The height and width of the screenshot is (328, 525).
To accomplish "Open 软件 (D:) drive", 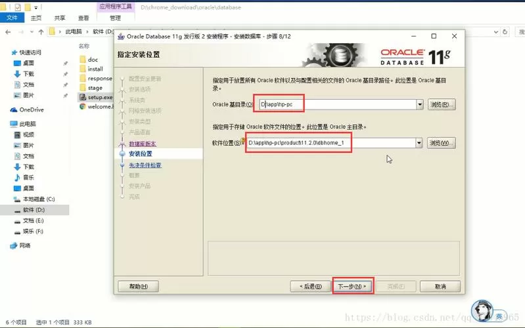I will [x=29, y=210].
